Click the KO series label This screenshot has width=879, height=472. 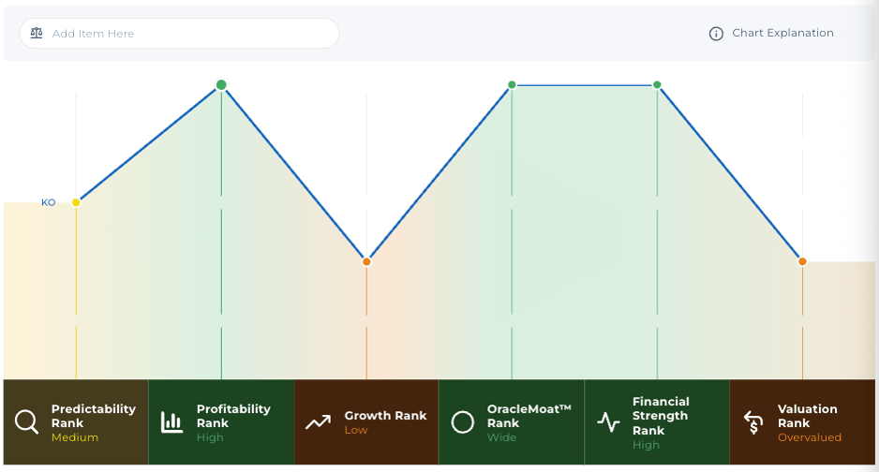48,202
